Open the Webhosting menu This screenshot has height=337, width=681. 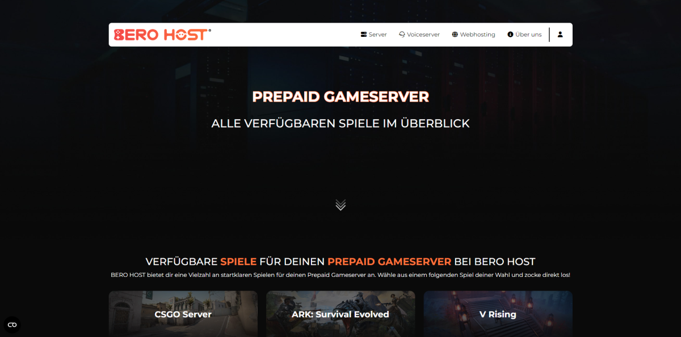(x=474, y=35)
